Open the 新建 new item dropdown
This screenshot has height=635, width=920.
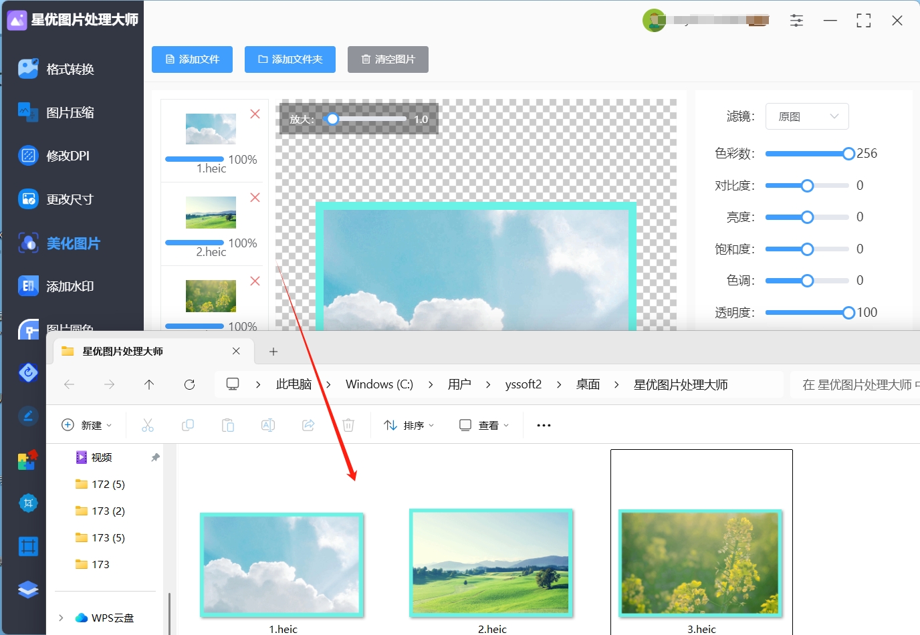(87, 425)
